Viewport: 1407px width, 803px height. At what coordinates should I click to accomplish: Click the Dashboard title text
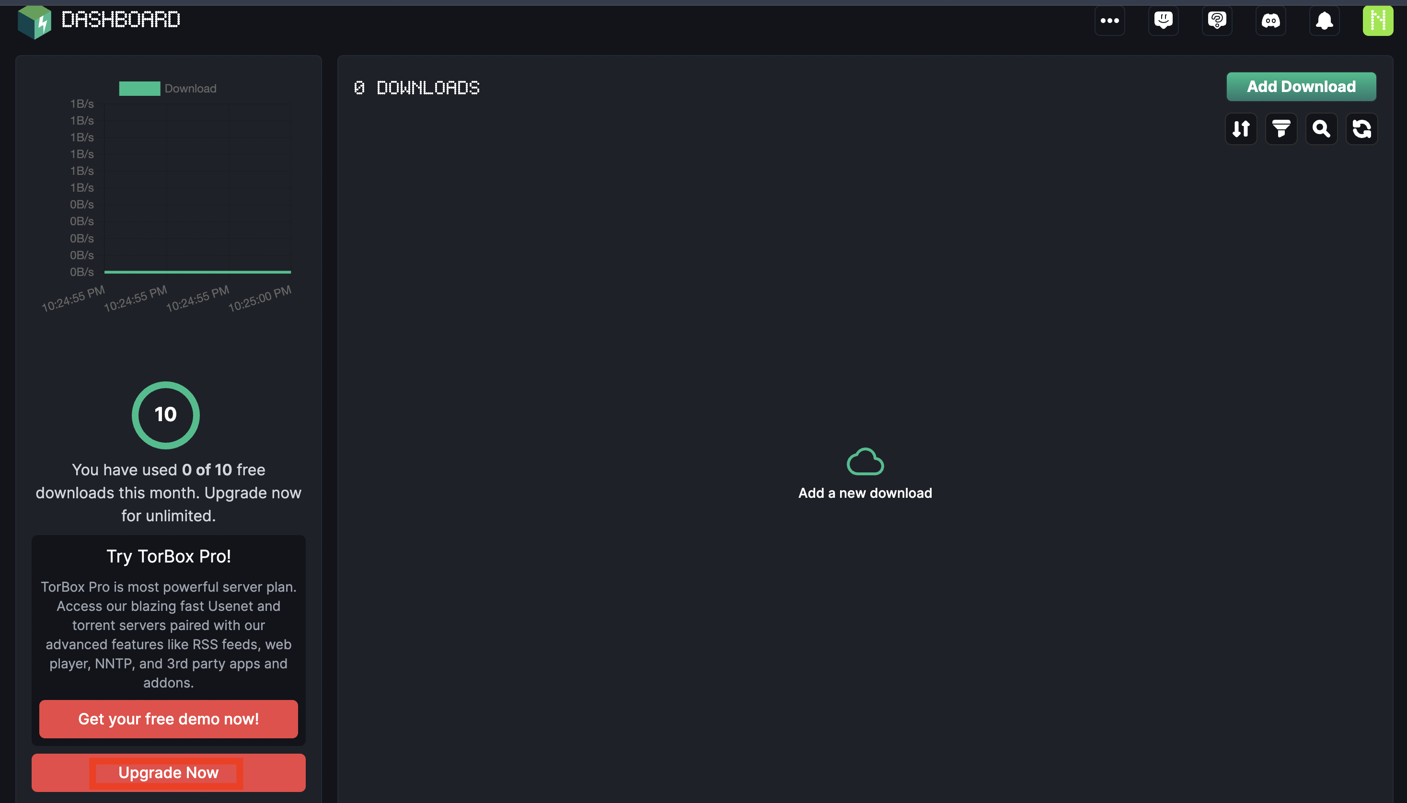121,20
